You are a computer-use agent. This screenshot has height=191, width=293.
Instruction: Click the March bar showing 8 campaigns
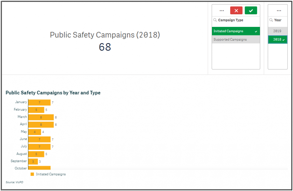[x=41, y=117]
